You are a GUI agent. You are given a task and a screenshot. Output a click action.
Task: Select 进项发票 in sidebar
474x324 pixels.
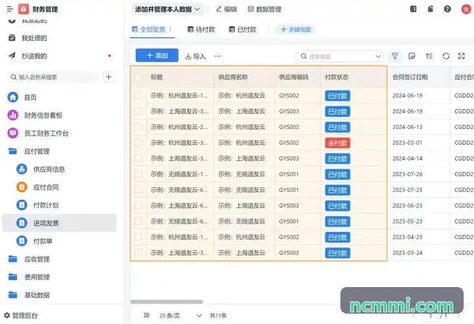tap(59, 223)
